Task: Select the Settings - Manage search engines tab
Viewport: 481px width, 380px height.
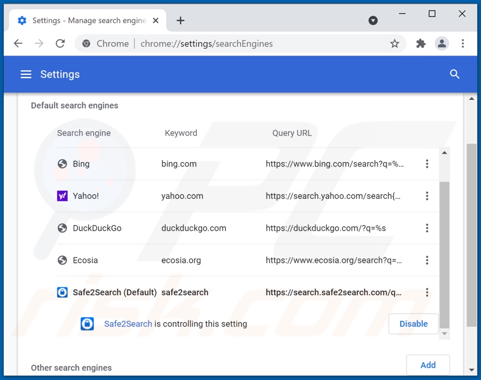Action: [89, 21]
